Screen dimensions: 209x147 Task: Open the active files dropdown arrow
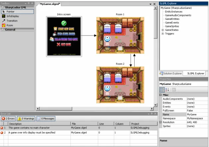(x=150, y=4)
